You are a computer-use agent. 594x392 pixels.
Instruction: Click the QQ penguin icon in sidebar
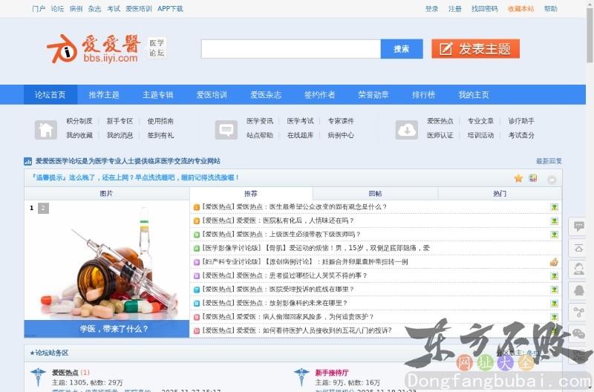[x=579, y=291]
